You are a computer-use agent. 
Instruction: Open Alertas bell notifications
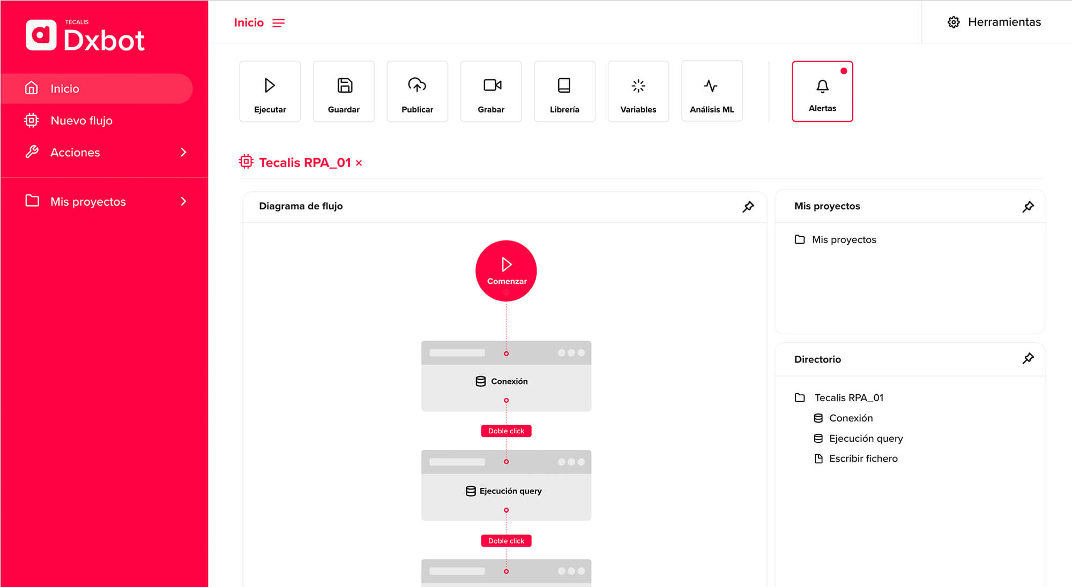click(822, 87)
